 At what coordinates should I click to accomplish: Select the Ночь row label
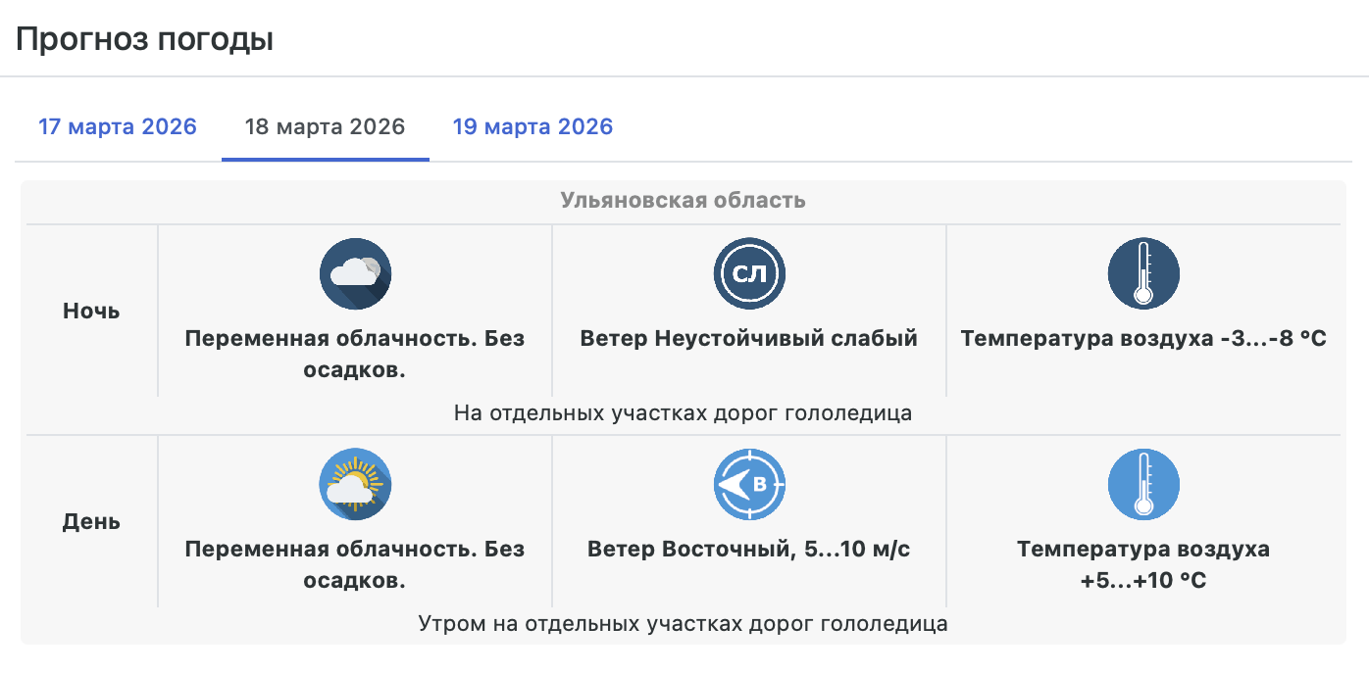(91, 312)
